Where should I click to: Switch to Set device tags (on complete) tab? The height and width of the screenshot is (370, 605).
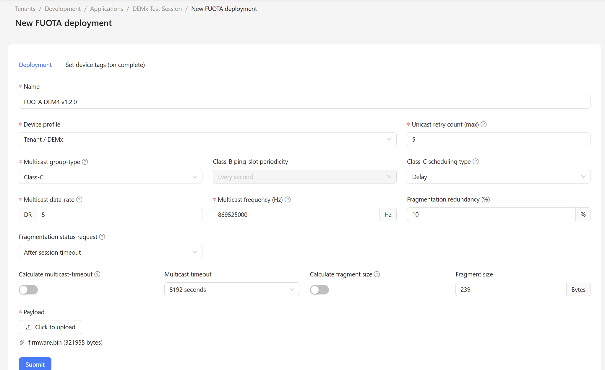[x=105, y=65]
